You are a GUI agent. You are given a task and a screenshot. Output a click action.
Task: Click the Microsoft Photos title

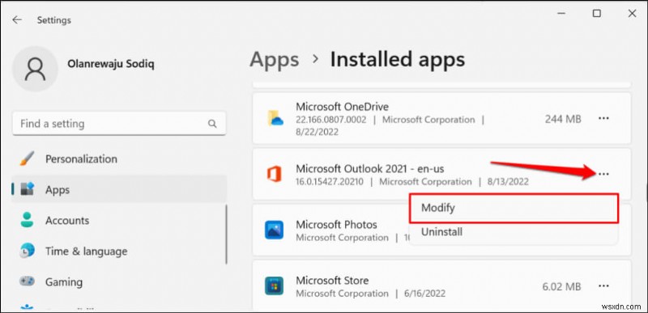point(336,225)
